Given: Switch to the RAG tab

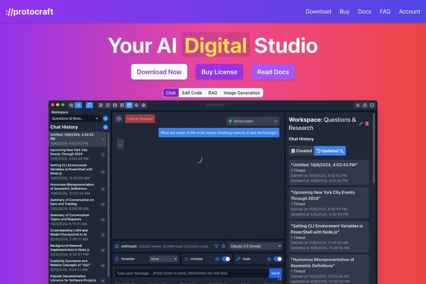Looking at the screenshot, I should (x=213, y=93).
